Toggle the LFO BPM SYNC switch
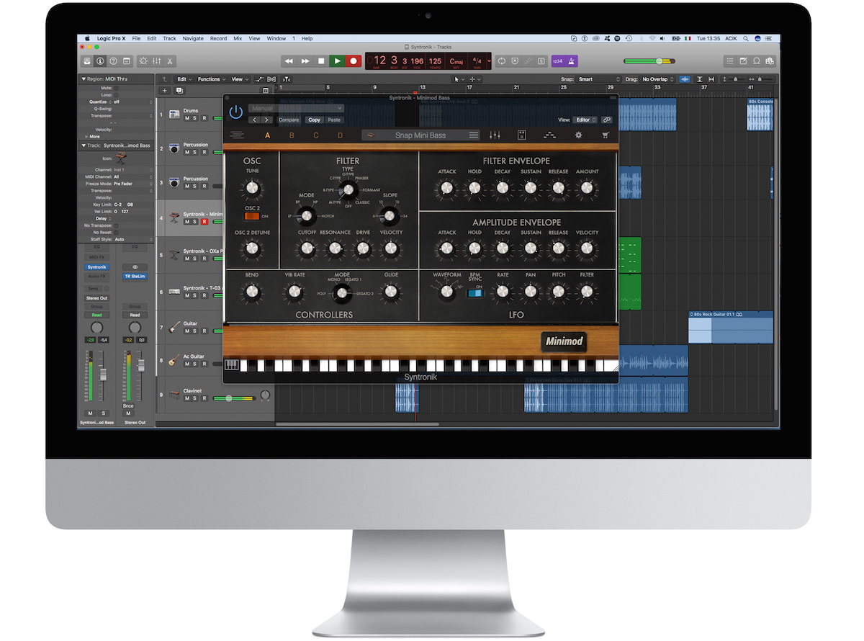 [x=475, y=292]
